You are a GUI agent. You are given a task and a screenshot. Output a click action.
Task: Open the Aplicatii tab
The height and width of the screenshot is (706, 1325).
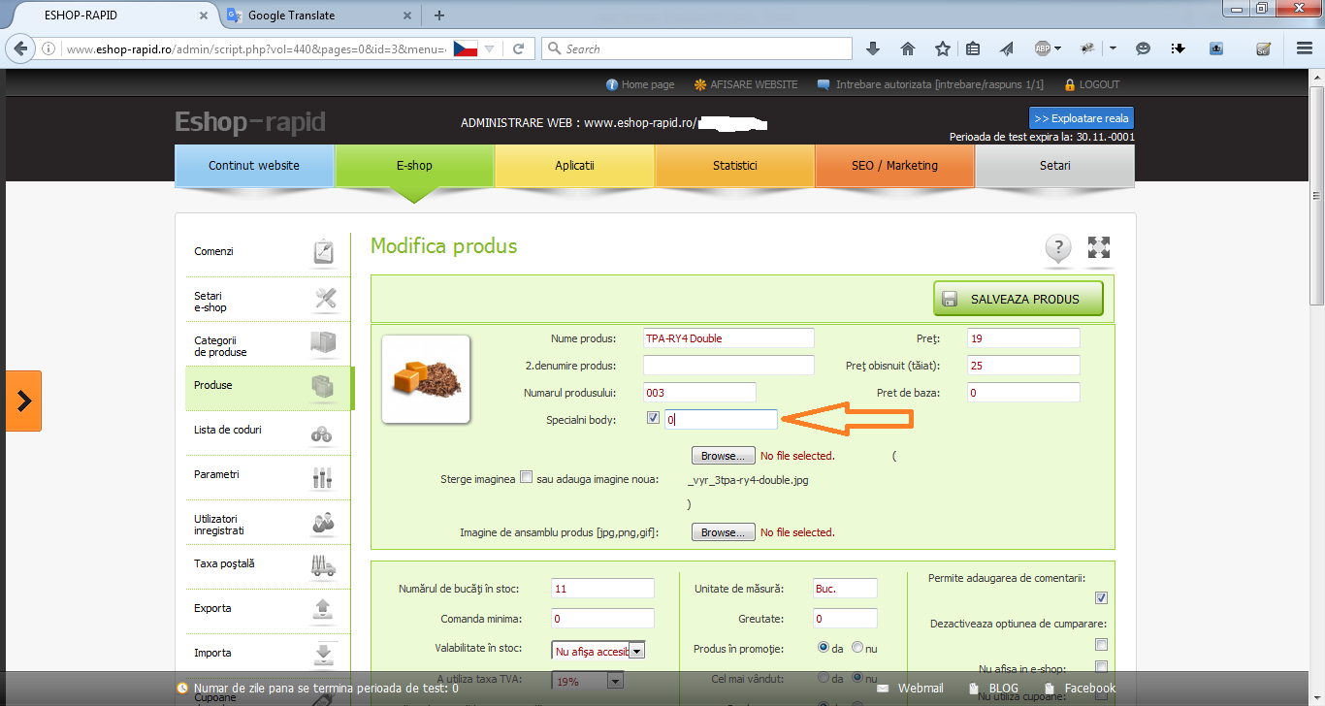click(574, 166)
